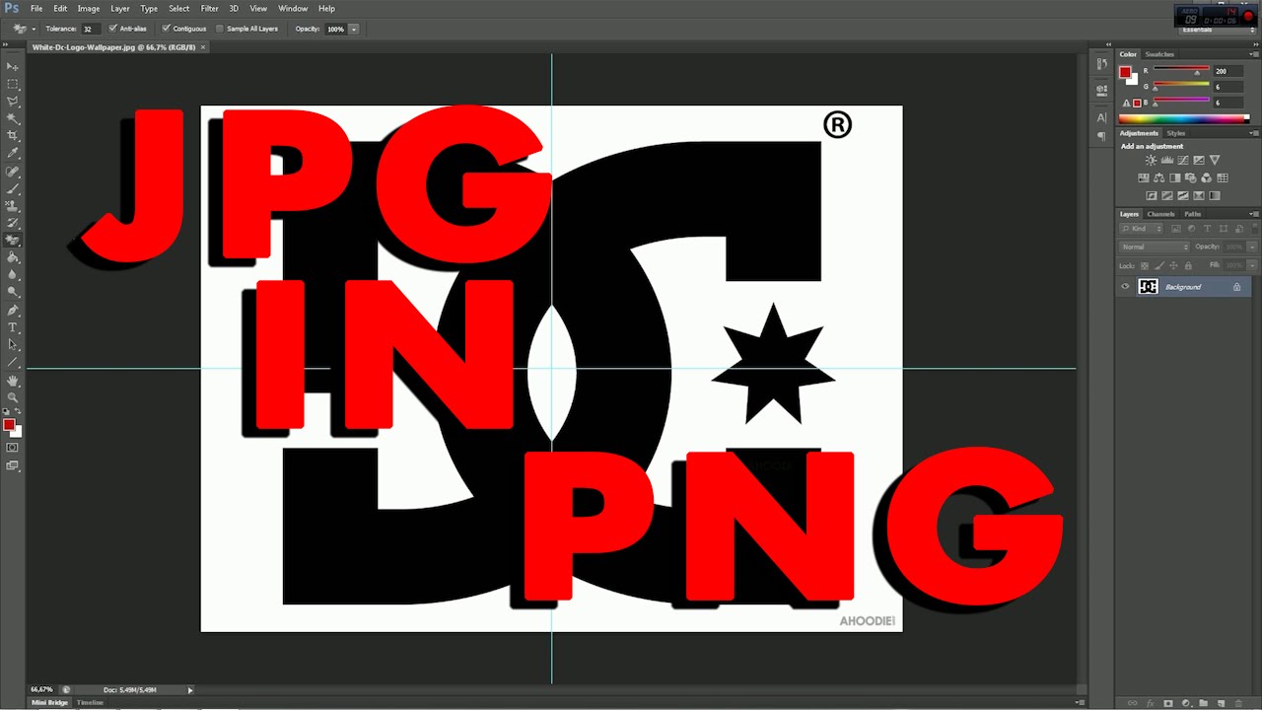Click Add layer mask icon
This screenshot has height=710, width=1262.
(1168, 703)
